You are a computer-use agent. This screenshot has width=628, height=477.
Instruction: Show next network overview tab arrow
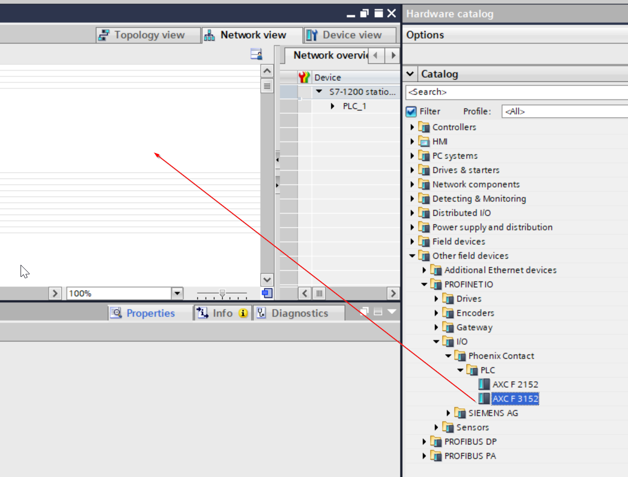coord(393,55)
